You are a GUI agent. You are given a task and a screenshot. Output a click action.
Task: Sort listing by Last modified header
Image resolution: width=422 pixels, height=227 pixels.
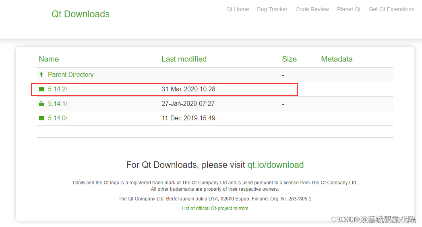[x=184, y=59]
